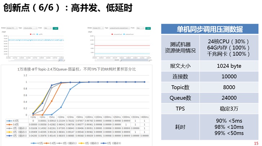Screen dimensions: 262x146
Task: Click the 4.5万 data point at <20ms on the curve
Action: click(70, 89)
